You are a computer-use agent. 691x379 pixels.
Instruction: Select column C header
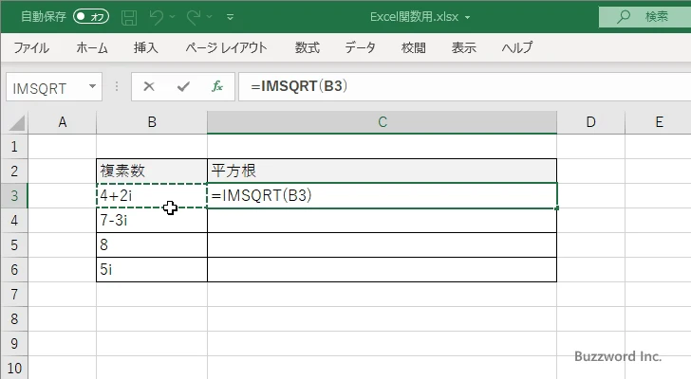(x=383, y=122)
